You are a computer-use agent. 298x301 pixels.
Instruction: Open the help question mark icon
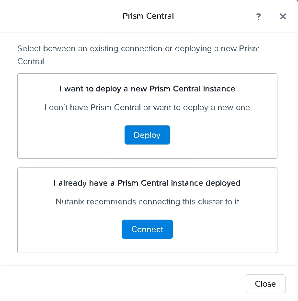[259, 16]
